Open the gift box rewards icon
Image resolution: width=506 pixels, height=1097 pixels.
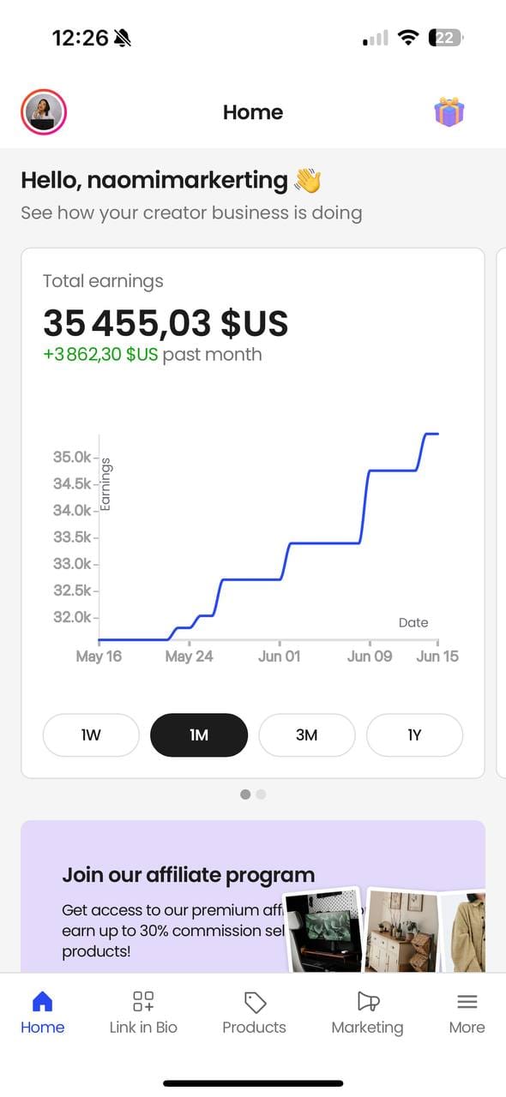point(449,112)
